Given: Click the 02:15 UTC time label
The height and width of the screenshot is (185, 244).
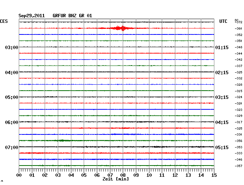Looking at the screenshot, I should 222,73.
